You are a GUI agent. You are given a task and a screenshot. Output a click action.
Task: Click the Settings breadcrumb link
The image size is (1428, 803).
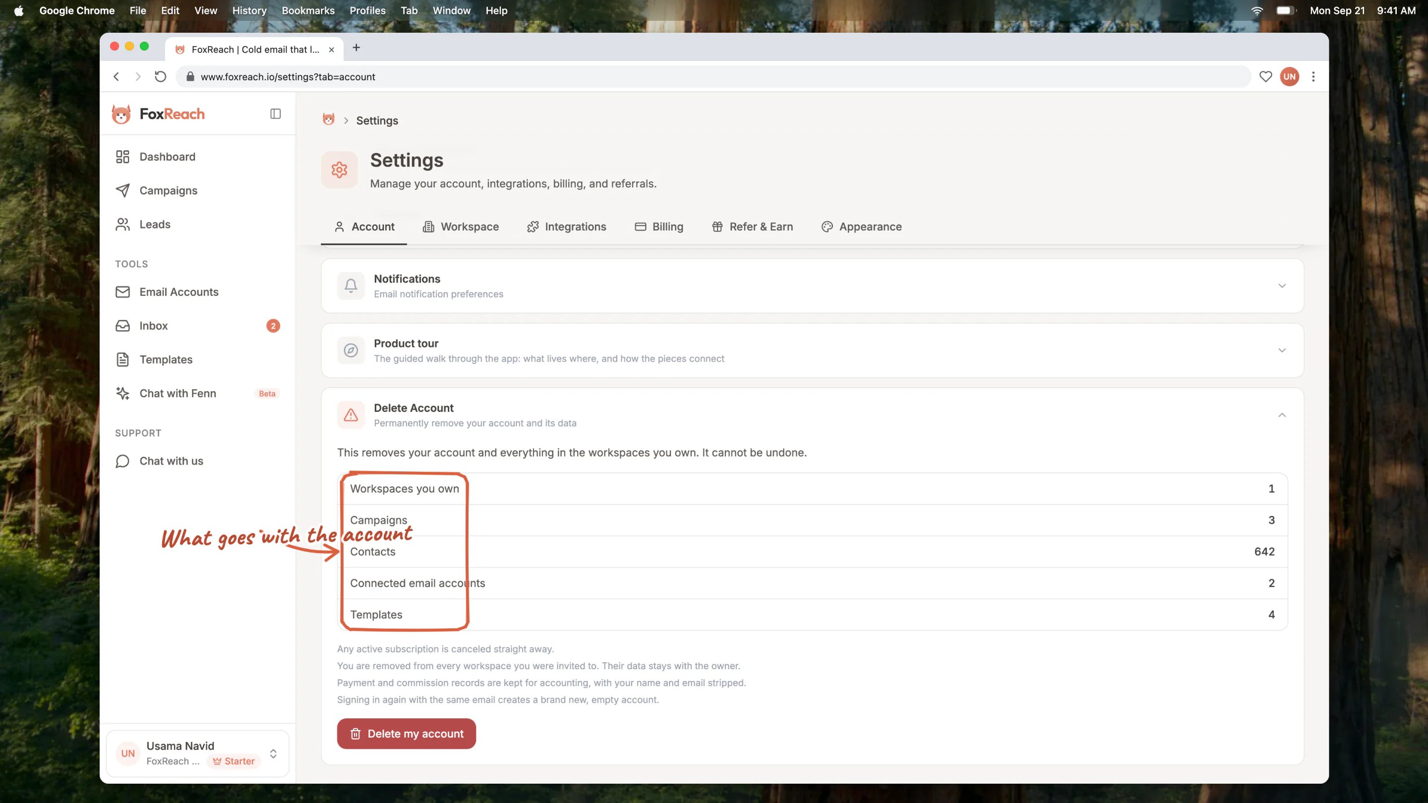[377, 120]
